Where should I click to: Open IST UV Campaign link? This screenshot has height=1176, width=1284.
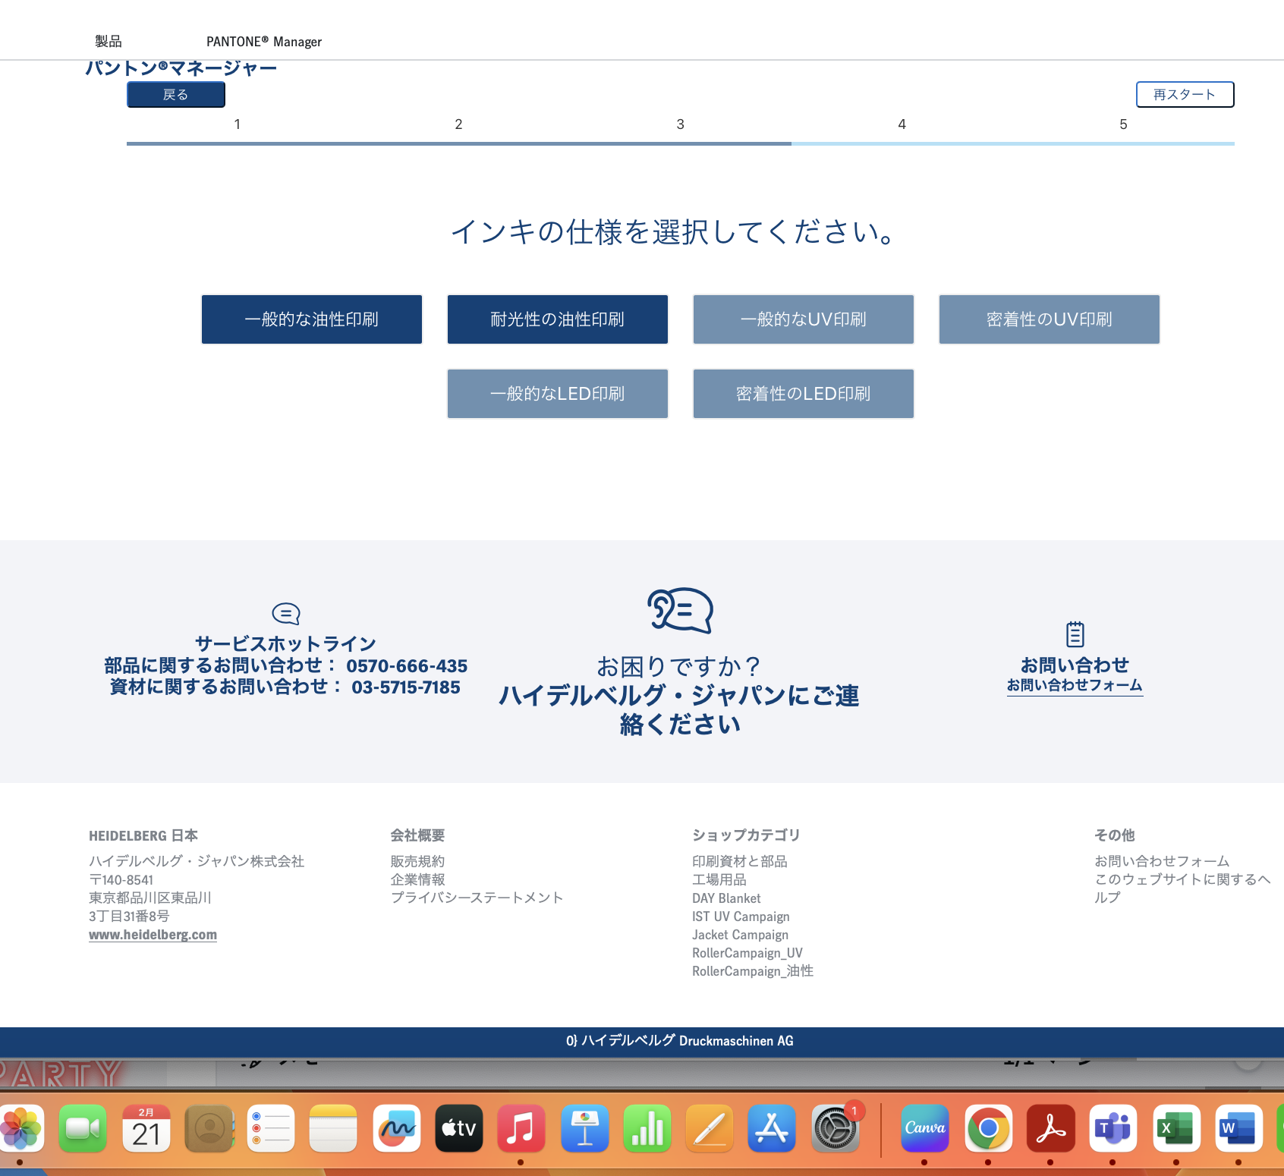click(741, 917)
